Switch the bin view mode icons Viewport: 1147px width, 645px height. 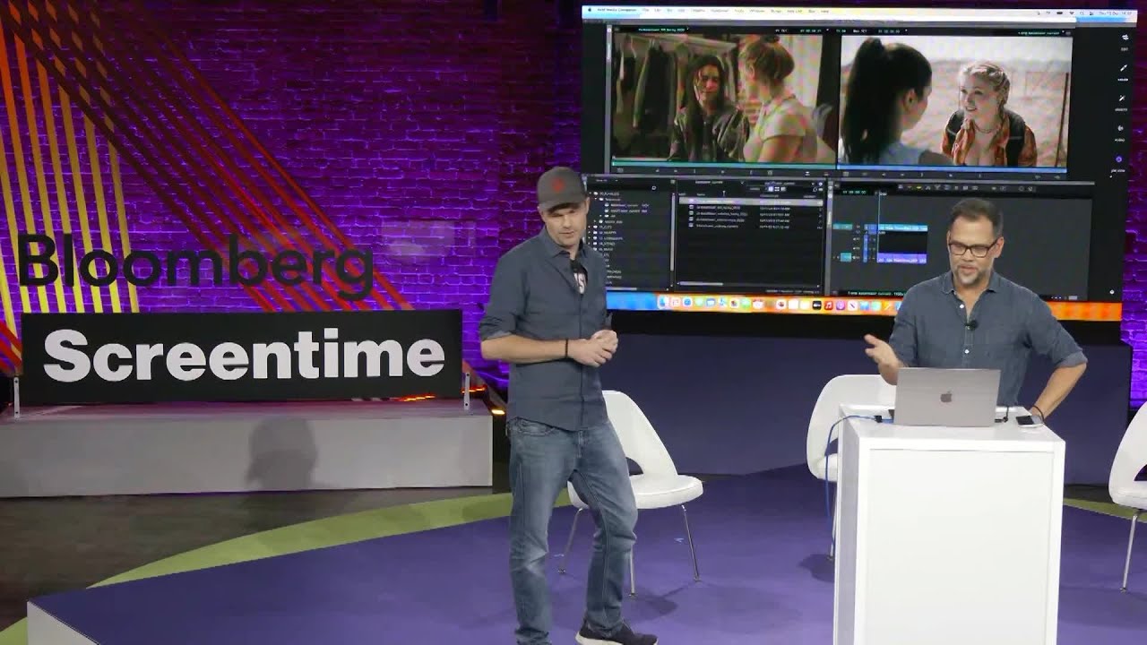click(x=777, y=189)
